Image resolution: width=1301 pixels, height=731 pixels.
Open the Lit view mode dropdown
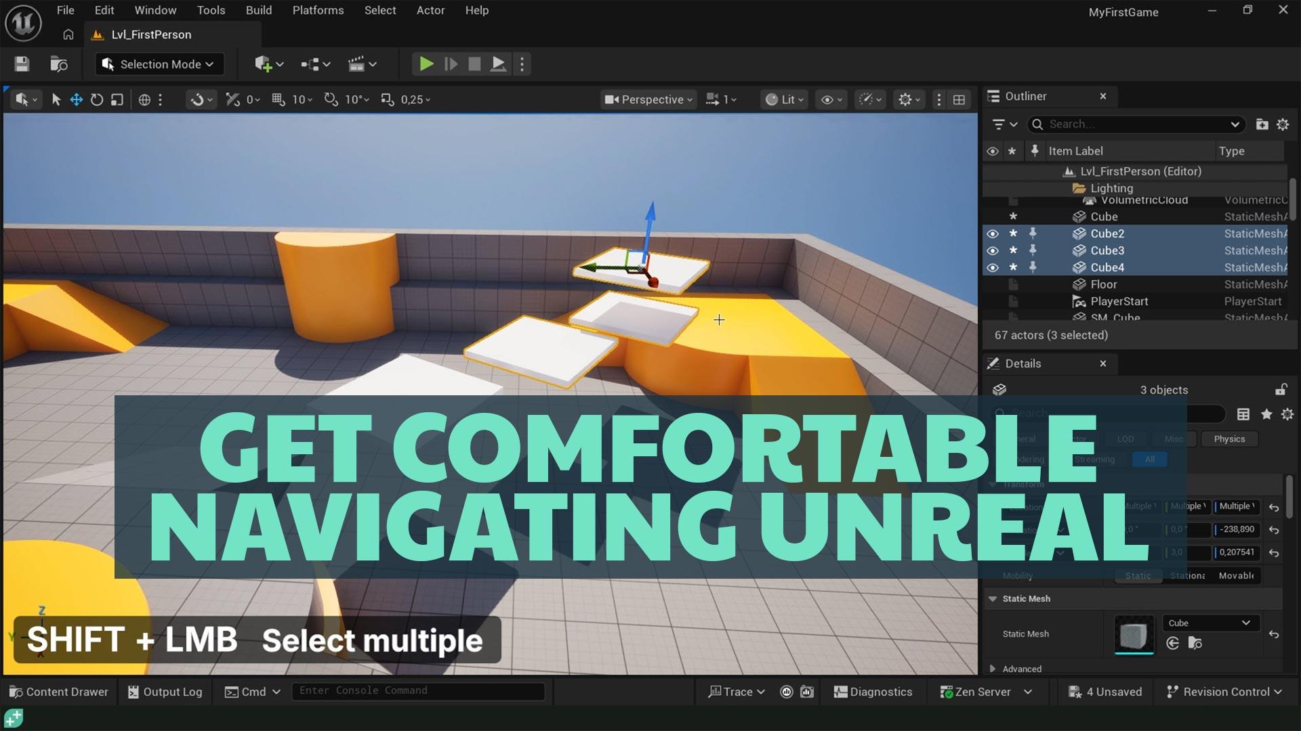pos(784,99)
